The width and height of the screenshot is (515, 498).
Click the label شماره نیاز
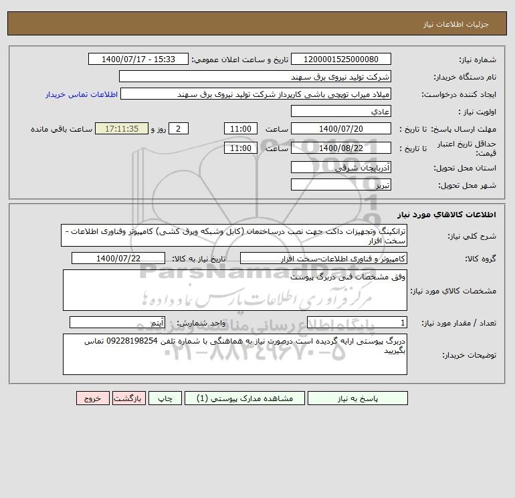(478, 59)
